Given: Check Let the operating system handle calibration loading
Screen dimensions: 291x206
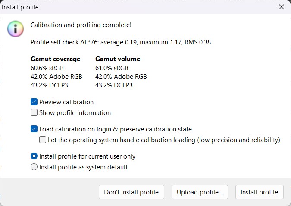Looking at the screenshot, I should 43,140.
